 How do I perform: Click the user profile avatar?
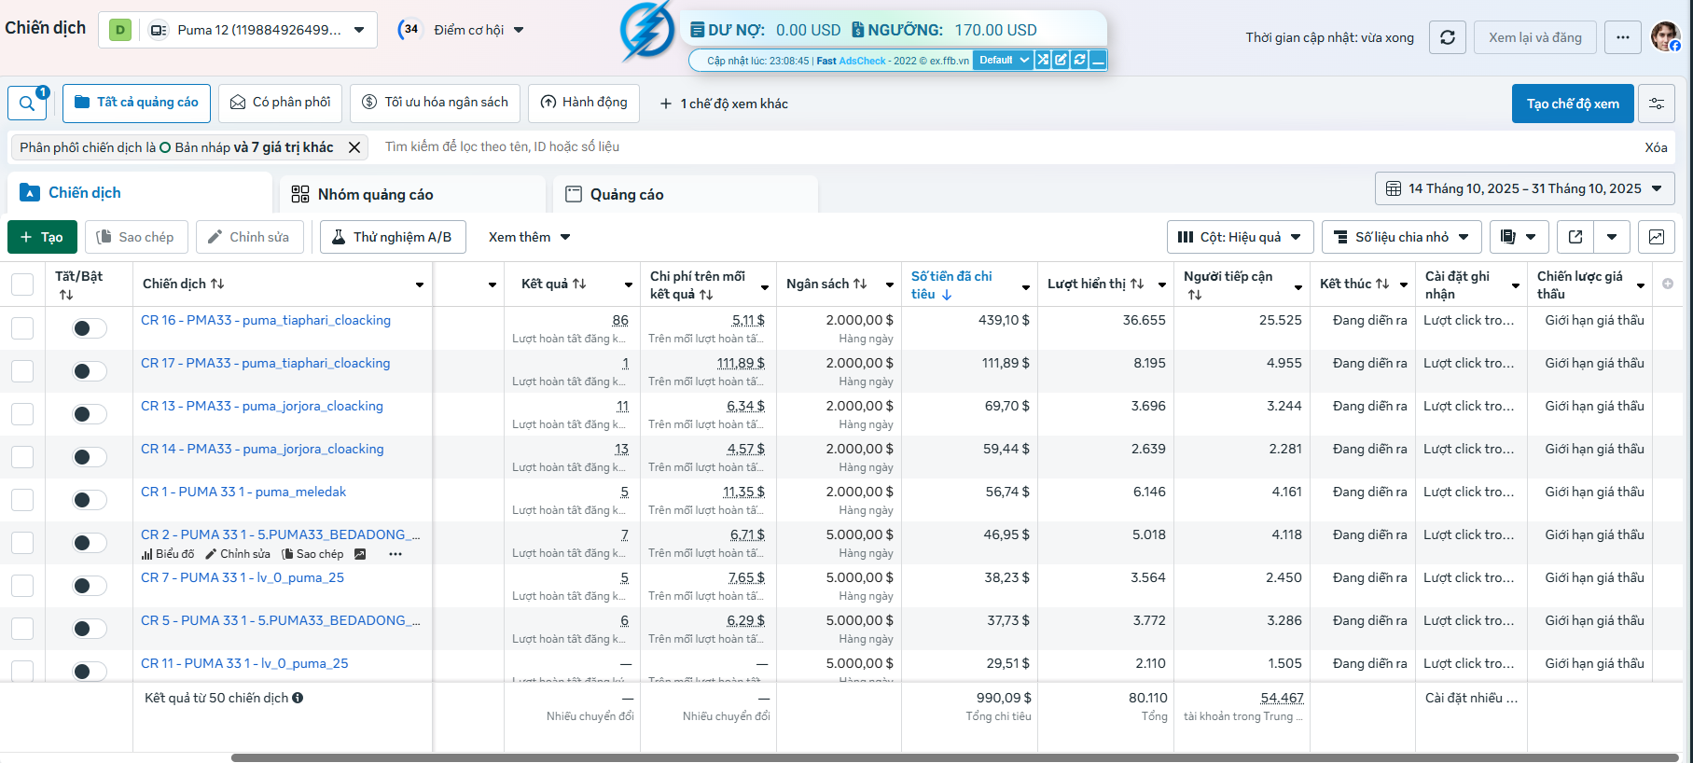[x=1665, y=37]
